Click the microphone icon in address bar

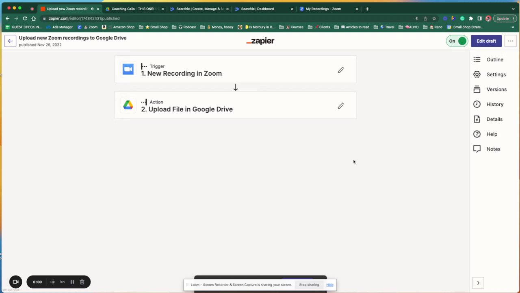click(x=417, y=18)
